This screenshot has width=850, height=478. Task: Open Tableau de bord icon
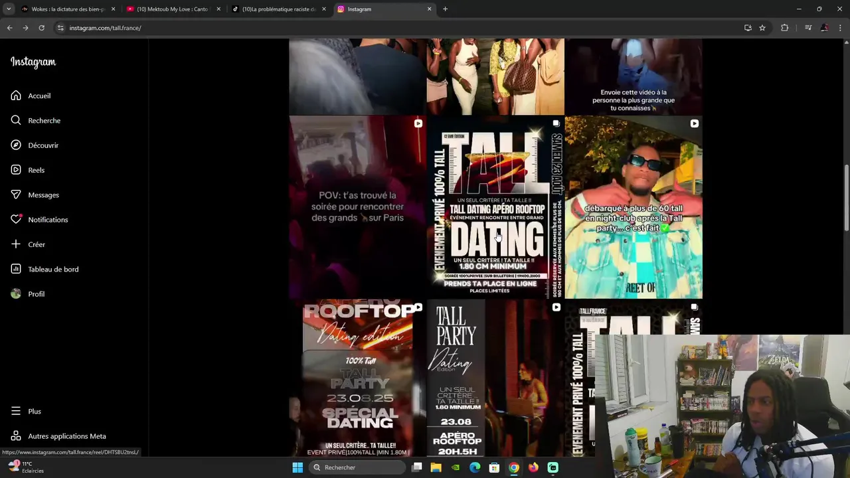(16, 269)
